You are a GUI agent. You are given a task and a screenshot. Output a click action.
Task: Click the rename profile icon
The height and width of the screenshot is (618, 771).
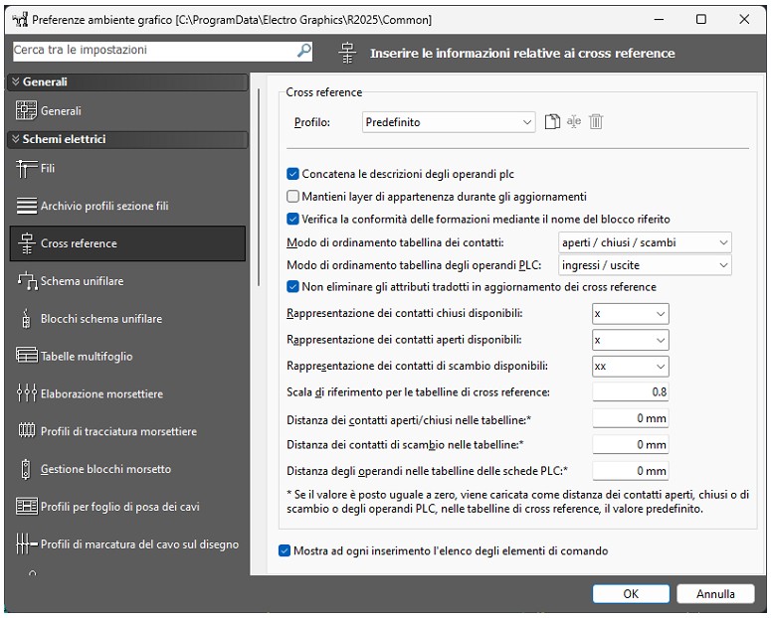(574, 121)
